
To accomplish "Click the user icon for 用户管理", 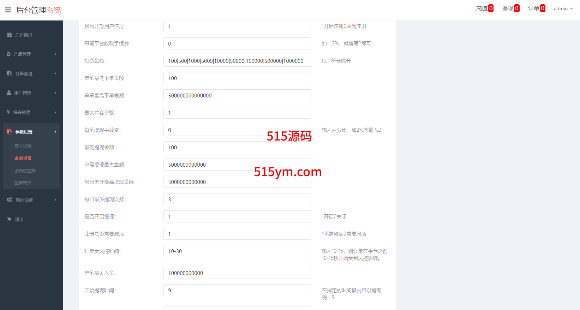I will click(x=9, y=93).
